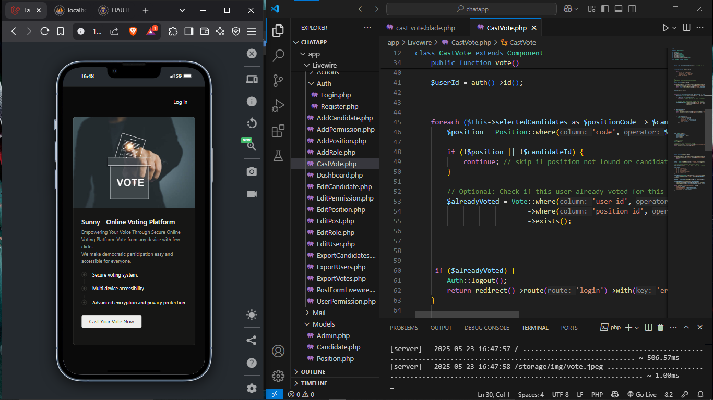Click the Brave reload button
Image resolution: width=713 pixels, height=400 pixels.
pyautogui.click(x=45, y=31)
